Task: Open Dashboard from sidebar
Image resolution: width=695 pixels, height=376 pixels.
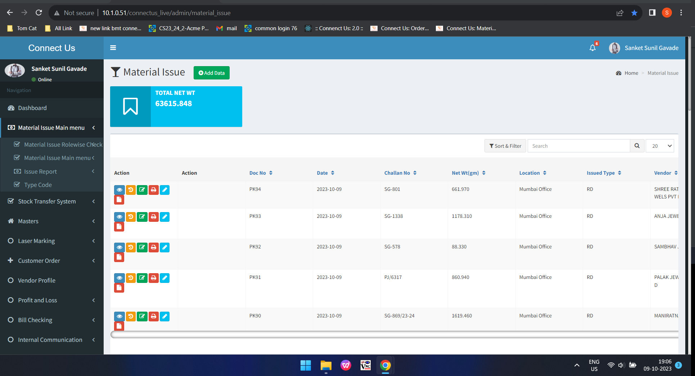Action: [52, 108]
